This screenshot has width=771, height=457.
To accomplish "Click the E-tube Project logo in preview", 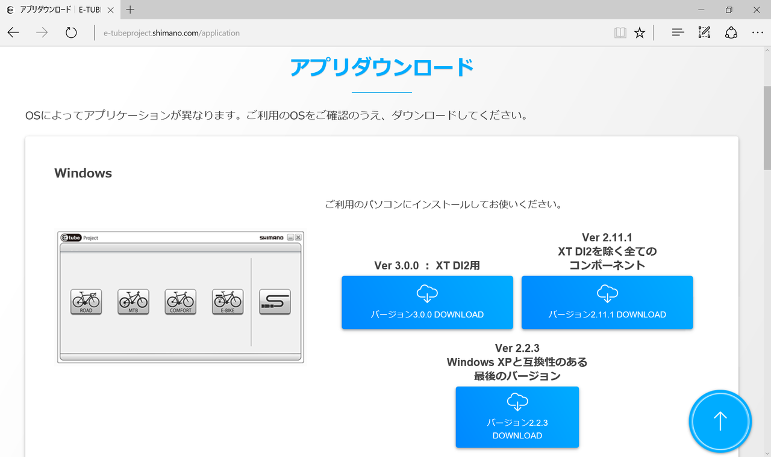I will (x=80, y=238).
